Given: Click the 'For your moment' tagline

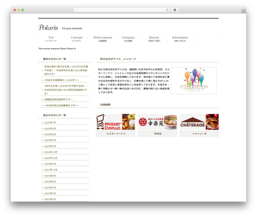Looking at the screenshot, I should 72,28.
